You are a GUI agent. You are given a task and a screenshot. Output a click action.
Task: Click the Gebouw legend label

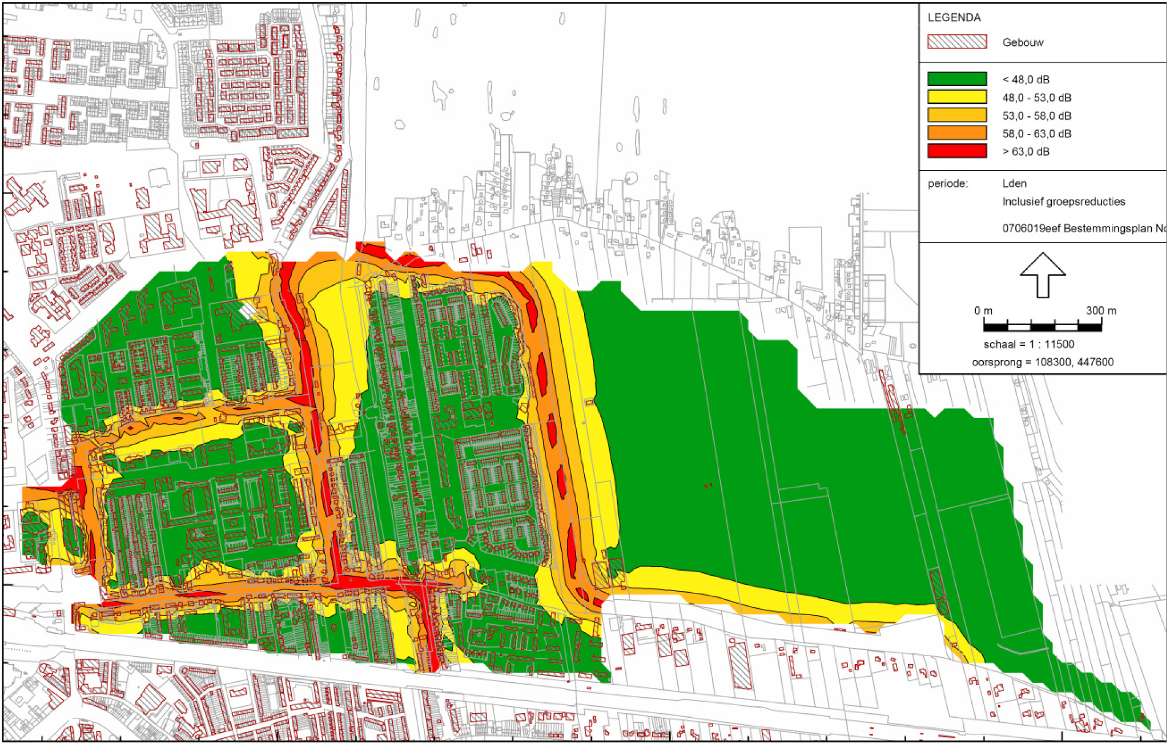coord(1023,42)
